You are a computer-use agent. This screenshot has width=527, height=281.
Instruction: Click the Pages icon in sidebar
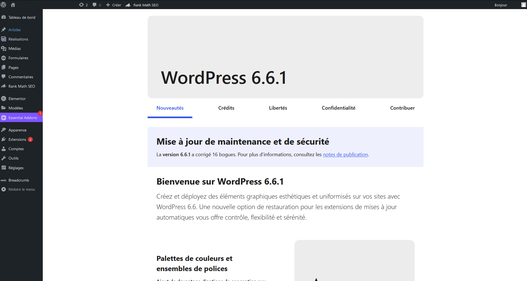click(4, 67)
